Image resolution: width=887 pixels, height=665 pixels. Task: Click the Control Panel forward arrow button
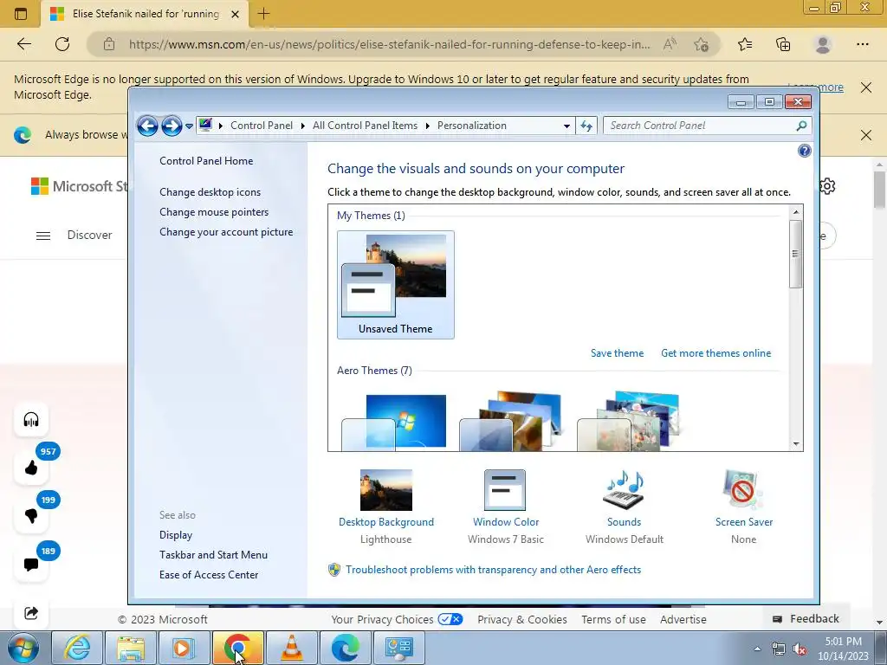click(172, 126)
